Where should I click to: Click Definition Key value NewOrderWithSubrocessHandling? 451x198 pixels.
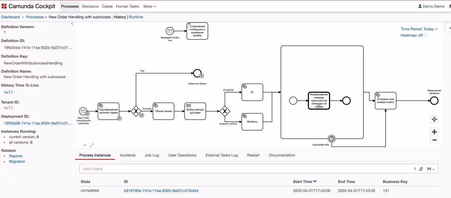coord(33,63)
